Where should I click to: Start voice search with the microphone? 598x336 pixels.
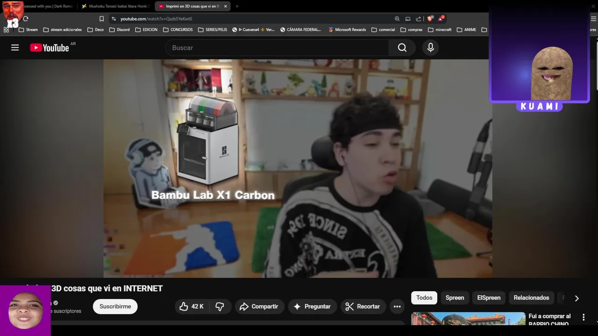coord(431,48)
